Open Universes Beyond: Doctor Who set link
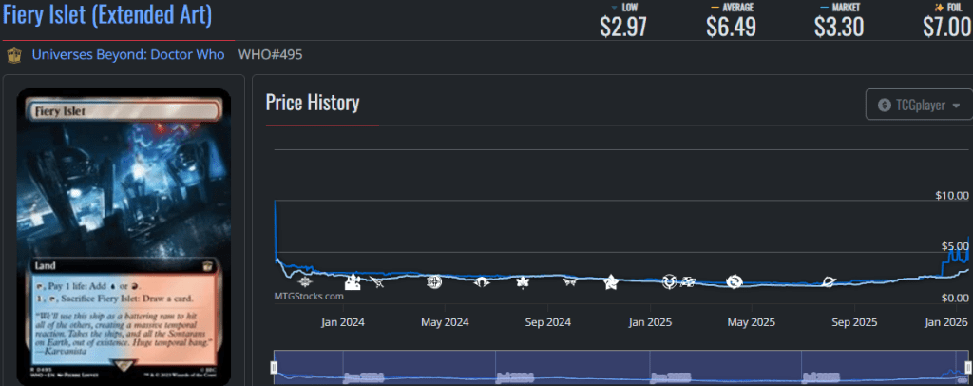This screenshot has width=973, height=386. pos(128,55)
